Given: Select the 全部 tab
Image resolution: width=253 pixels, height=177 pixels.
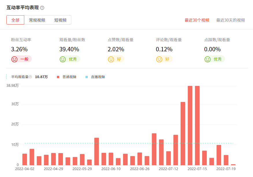Looking at the screenshot, I should 15,20.
